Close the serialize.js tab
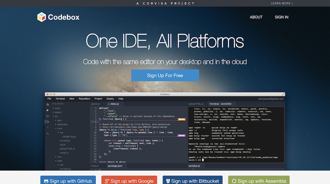This screenshot has height=184, width=330. [202, 166]
